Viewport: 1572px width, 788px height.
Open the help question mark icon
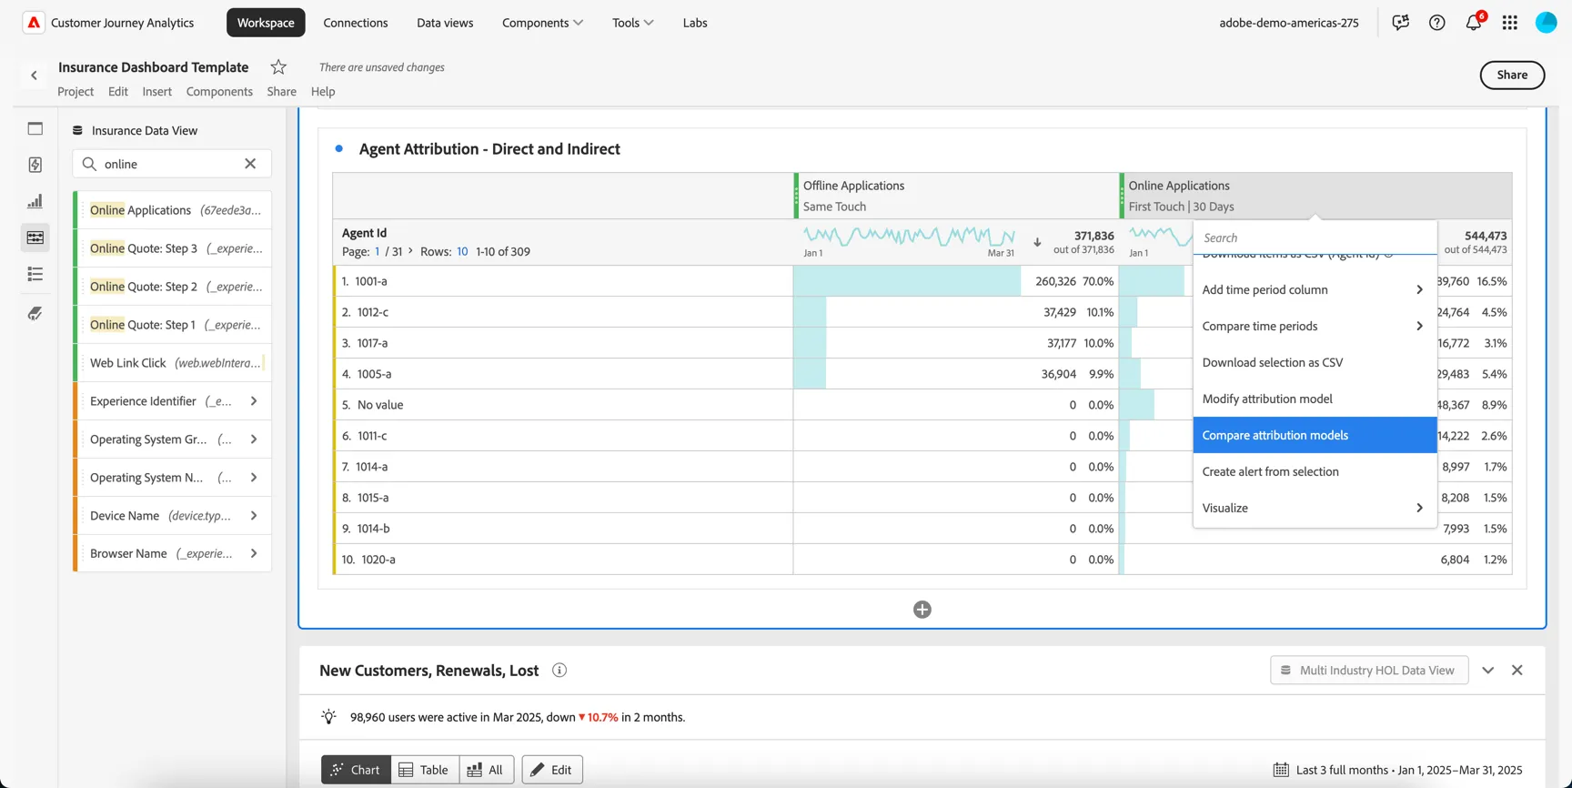pos(1436,23)
